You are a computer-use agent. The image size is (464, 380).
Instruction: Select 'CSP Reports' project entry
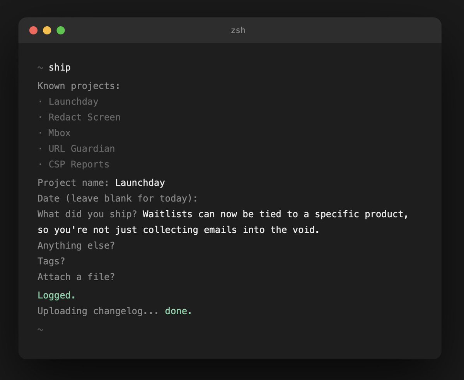click(x=79, y=164)
